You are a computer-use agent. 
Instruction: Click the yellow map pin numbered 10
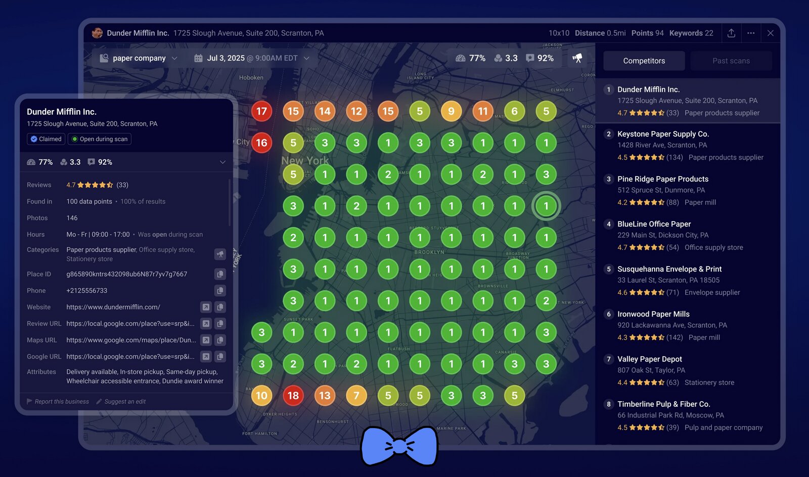[x=261, y=396]
